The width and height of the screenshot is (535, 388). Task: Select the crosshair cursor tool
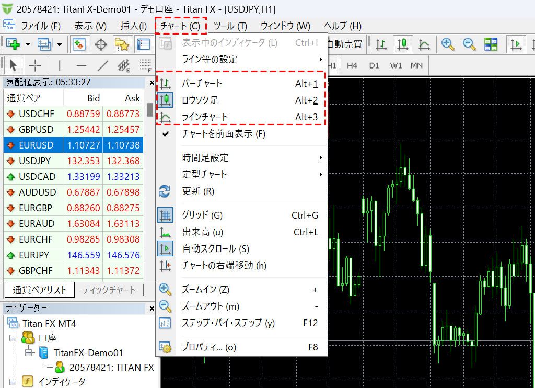tap(35, 65)
